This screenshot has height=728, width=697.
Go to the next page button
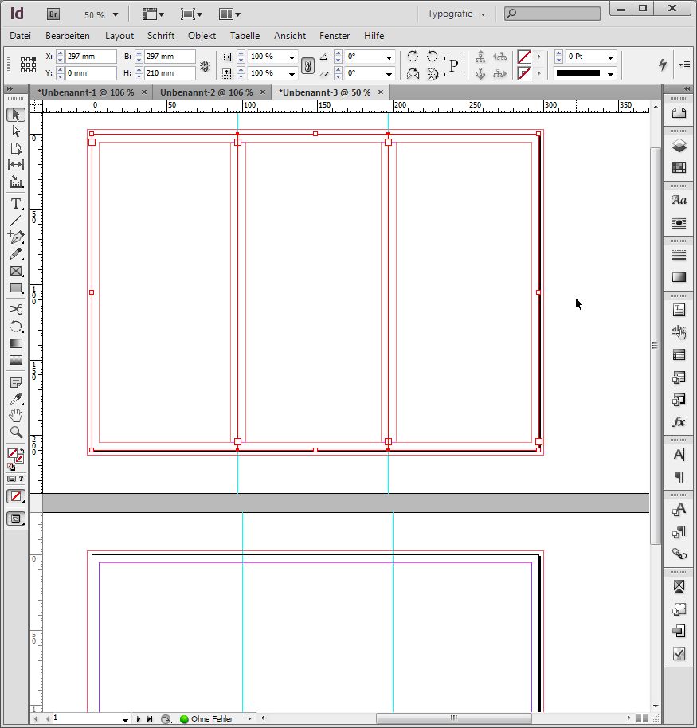[x=139, y=719]
